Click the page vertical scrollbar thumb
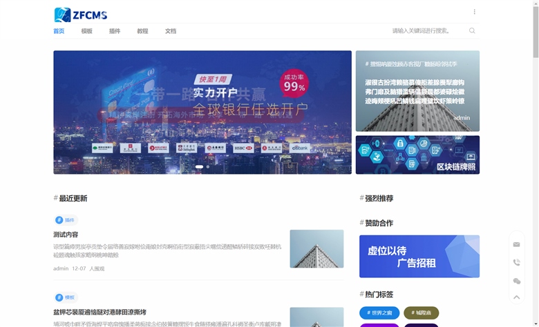 [x=536, y=32]
